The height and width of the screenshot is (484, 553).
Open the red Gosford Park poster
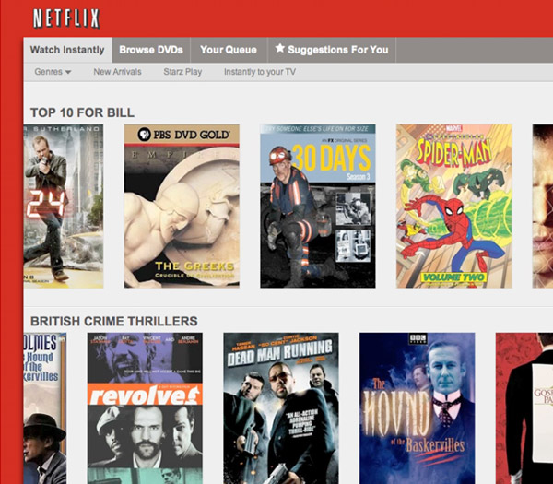pos(524,408)
